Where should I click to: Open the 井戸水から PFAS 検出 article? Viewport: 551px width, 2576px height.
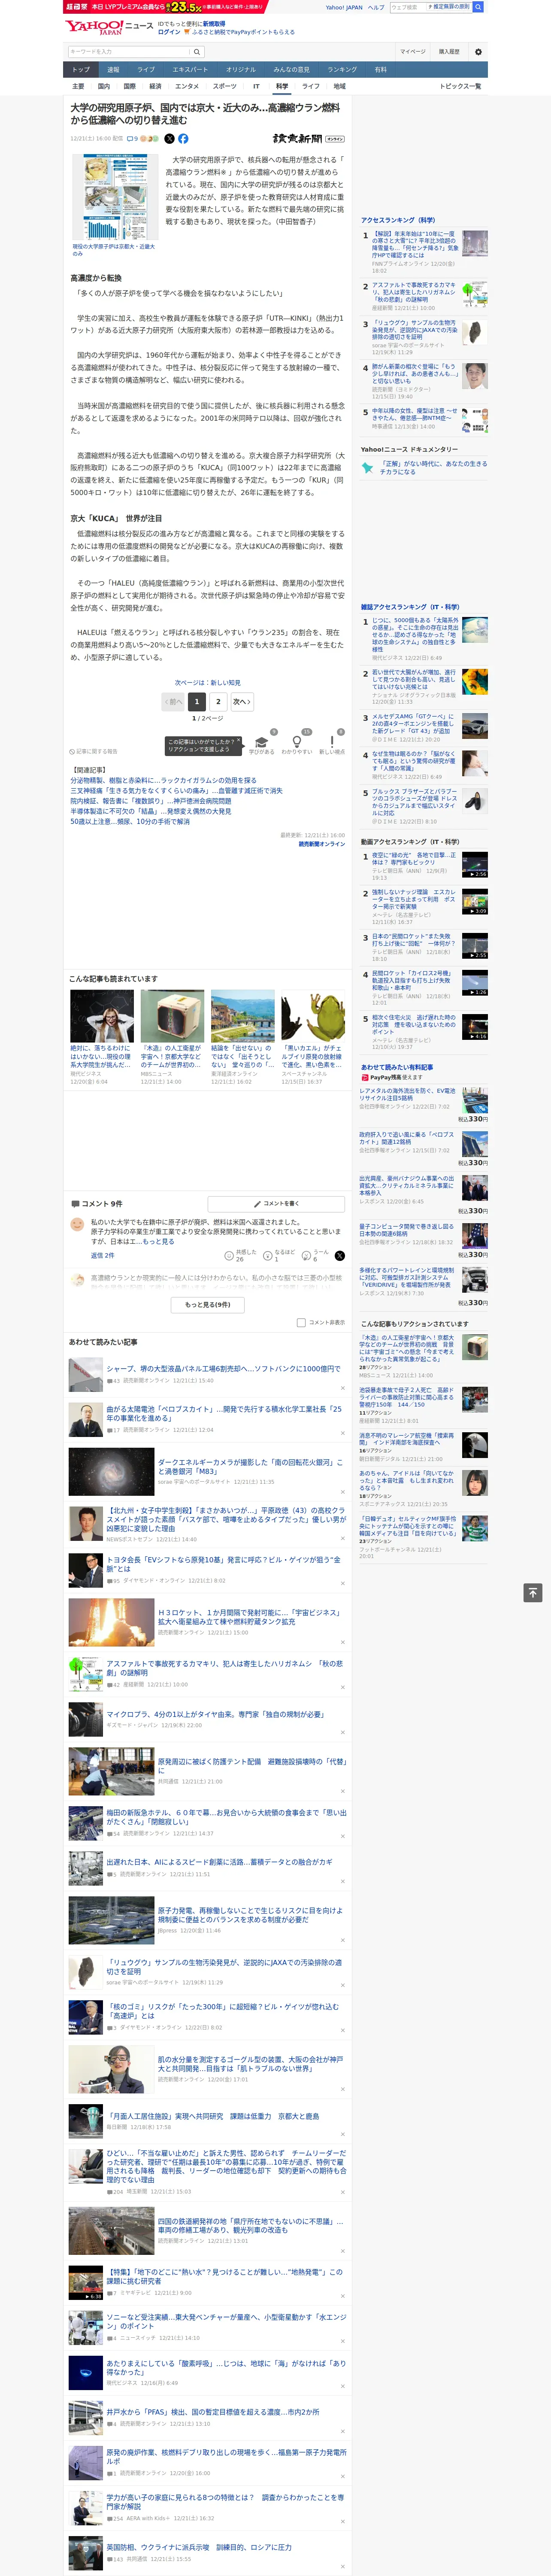(213, 2411)
